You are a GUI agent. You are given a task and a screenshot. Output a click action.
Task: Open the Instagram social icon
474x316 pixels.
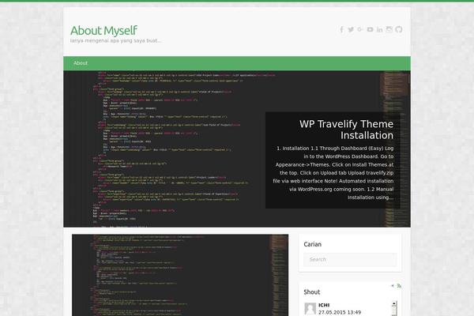[x=389, y=29]
